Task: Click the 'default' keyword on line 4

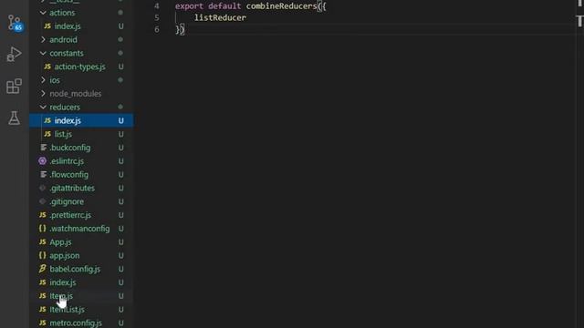Action: [224, 6]
